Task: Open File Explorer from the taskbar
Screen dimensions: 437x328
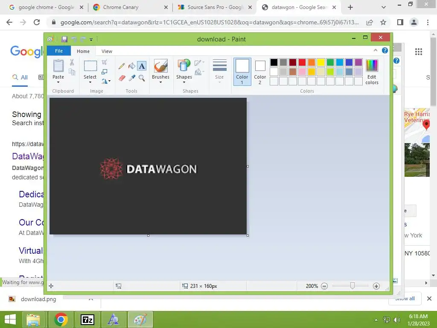Action: tap(33, 319)
